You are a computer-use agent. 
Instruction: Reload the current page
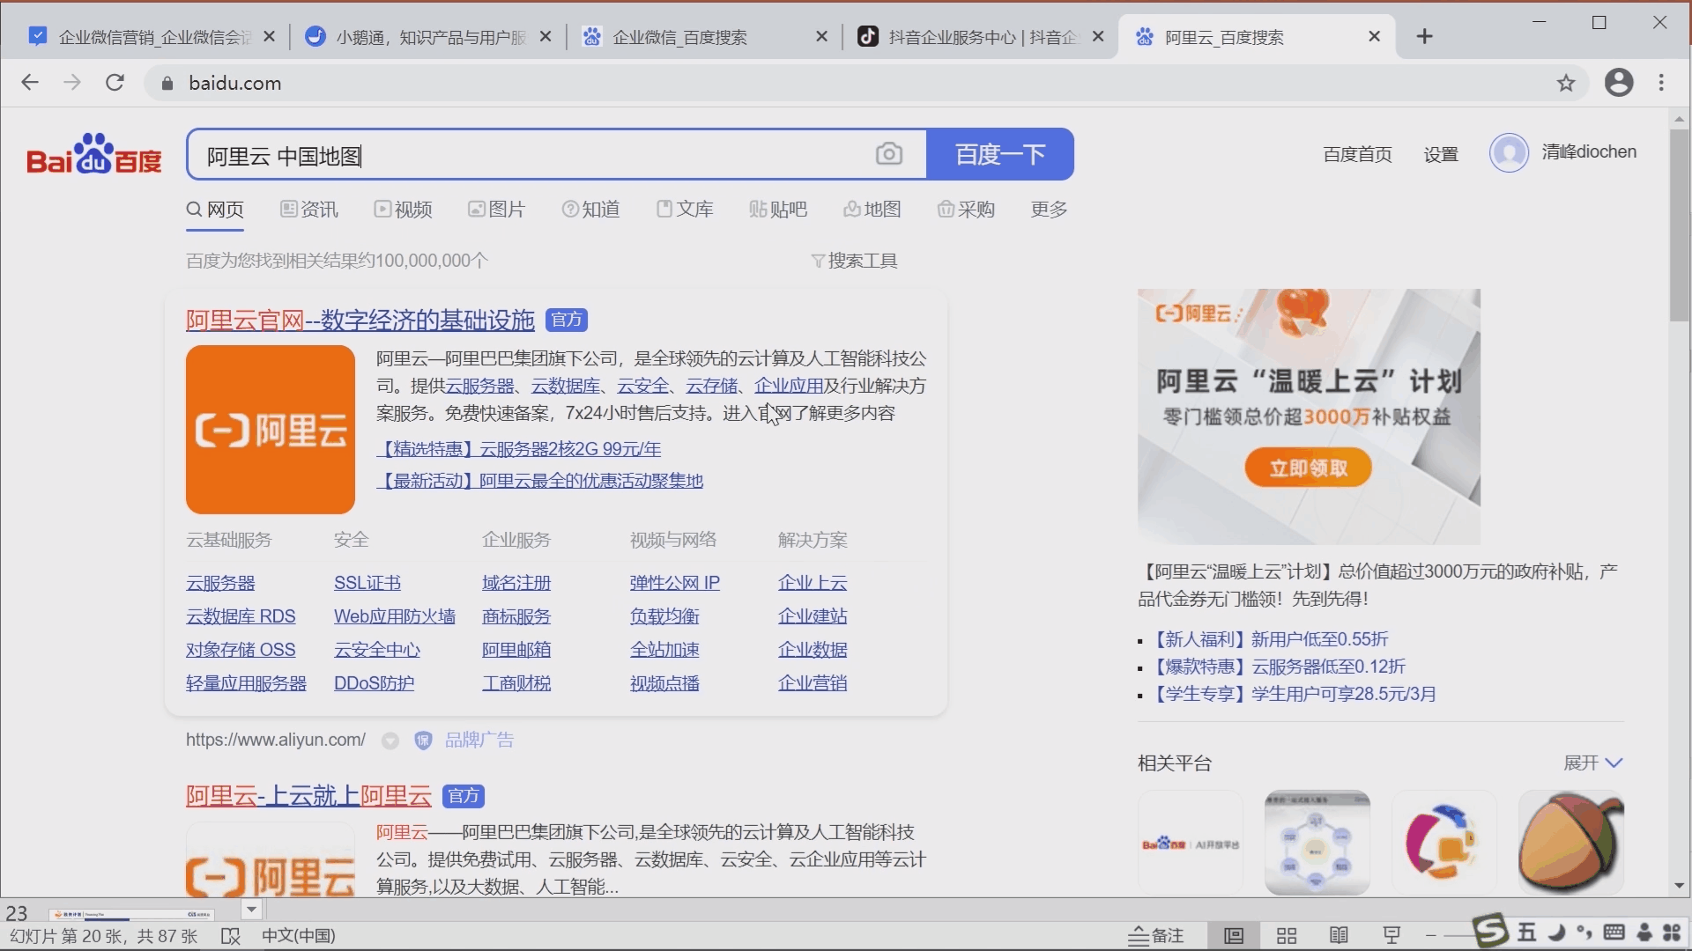115,83
